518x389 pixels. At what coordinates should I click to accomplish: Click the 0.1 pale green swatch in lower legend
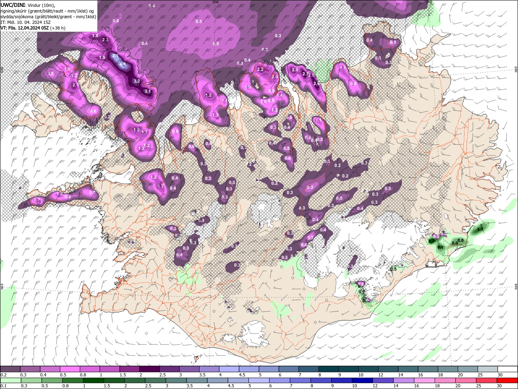(x=11, y=380)
